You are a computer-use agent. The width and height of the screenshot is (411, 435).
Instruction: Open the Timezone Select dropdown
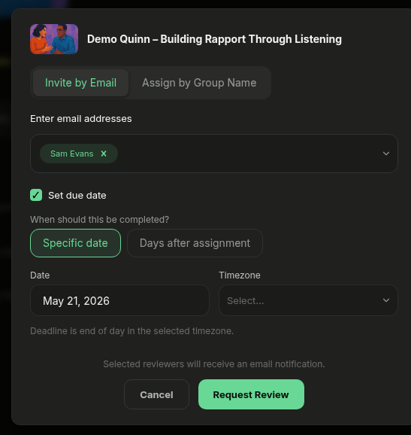[x=308, y=300]
